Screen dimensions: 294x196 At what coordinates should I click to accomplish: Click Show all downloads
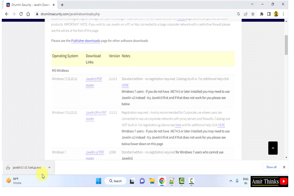click(271, 167)
